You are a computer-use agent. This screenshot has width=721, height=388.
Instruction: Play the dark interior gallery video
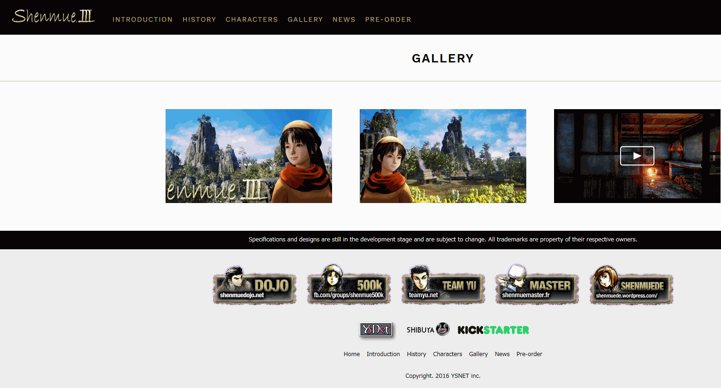(x=637, y=156)
